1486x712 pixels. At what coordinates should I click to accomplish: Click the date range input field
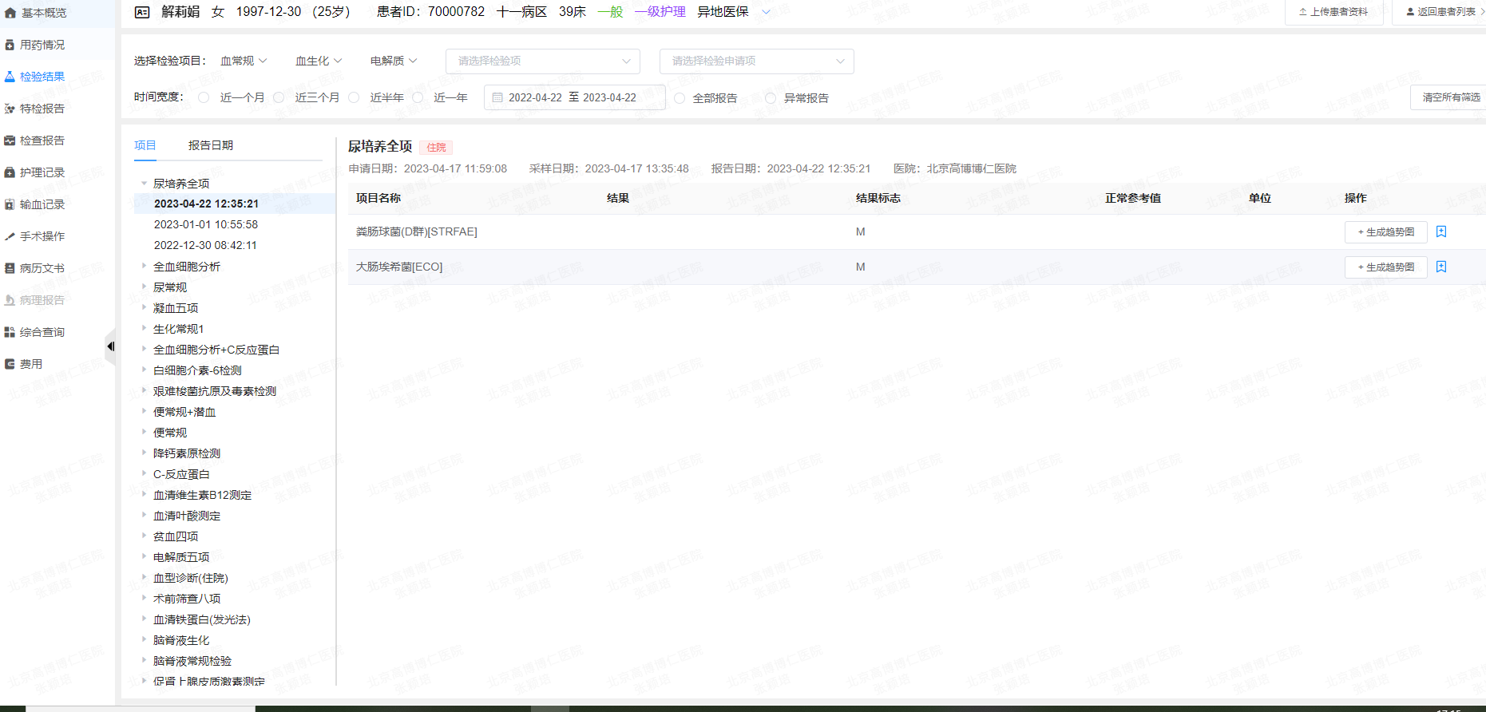point(575,97)
